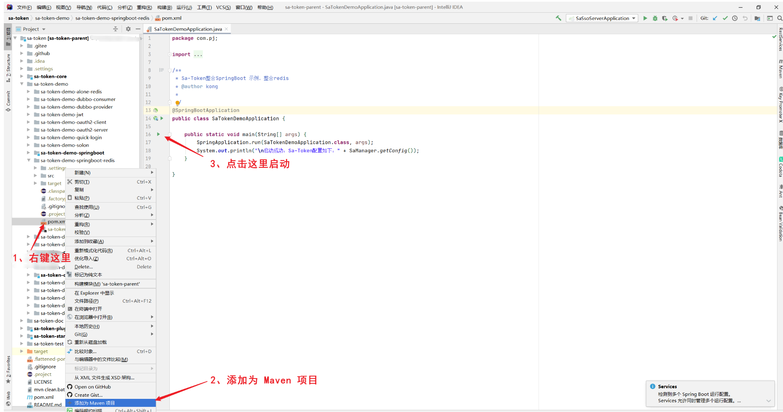
Task: Toggle the Z: Structure tool window
Action: [x=8, y=68]
